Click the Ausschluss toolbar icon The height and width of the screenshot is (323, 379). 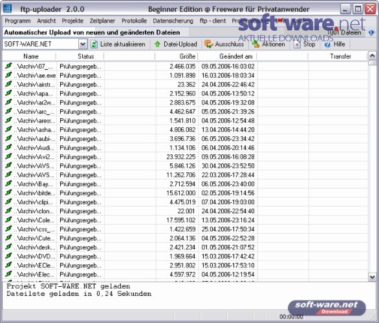click(209, 44)
